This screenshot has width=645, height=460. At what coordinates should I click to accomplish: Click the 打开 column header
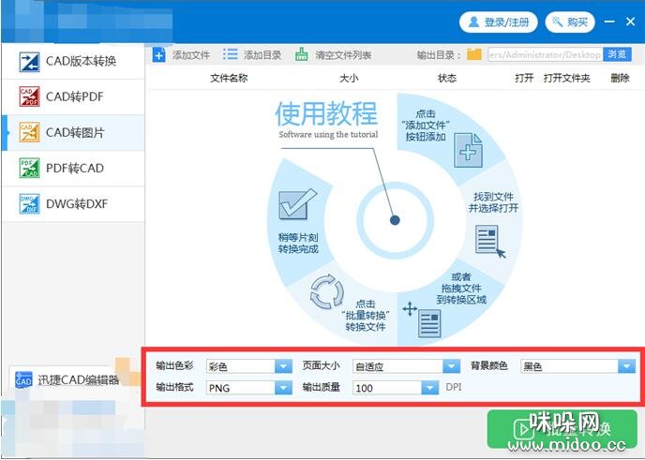(524, 78)
